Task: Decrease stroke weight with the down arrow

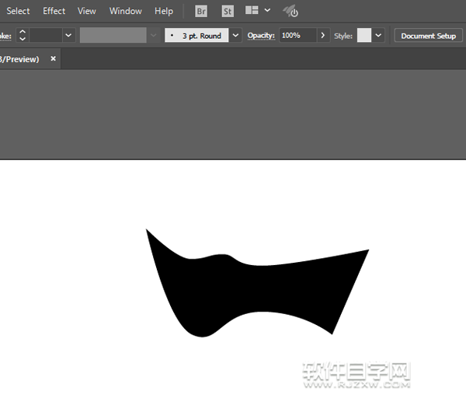Action: (22, 39)
